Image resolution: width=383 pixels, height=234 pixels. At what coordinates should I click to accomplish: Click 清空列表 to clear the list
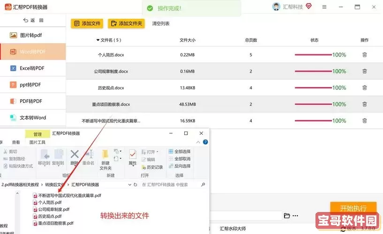tap(161, 24)
